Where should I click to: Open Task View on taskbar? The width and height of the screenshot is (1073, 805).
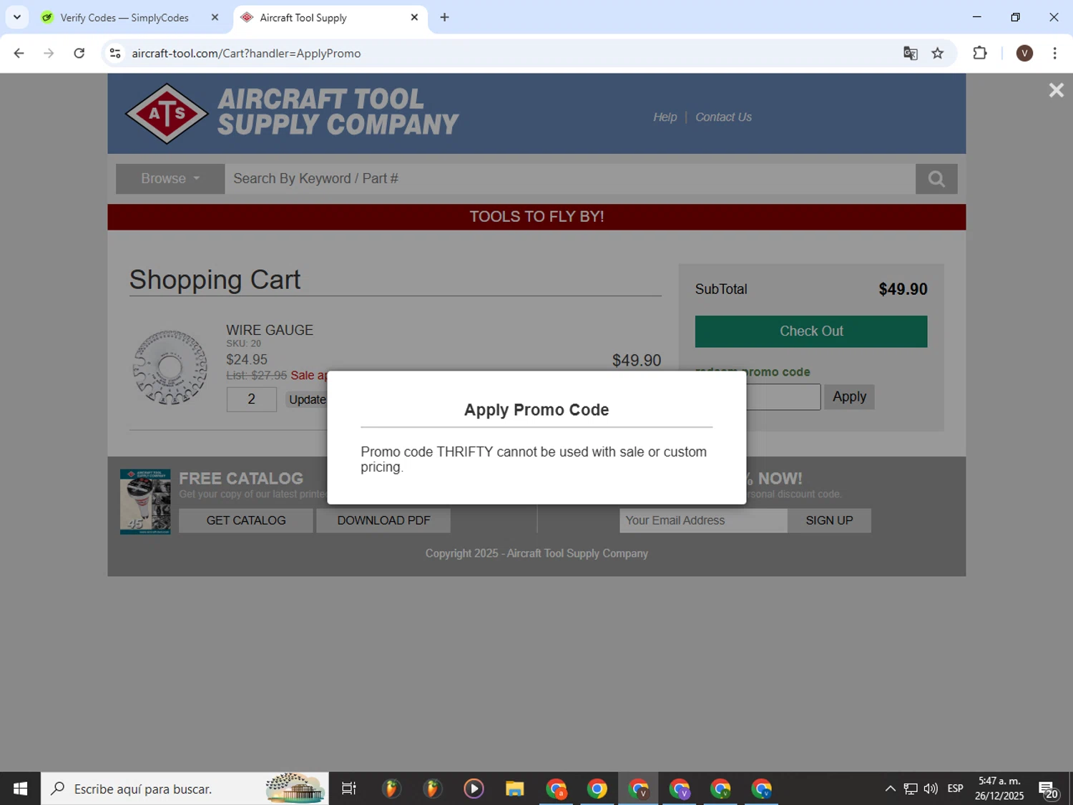(x=349, y=789)
